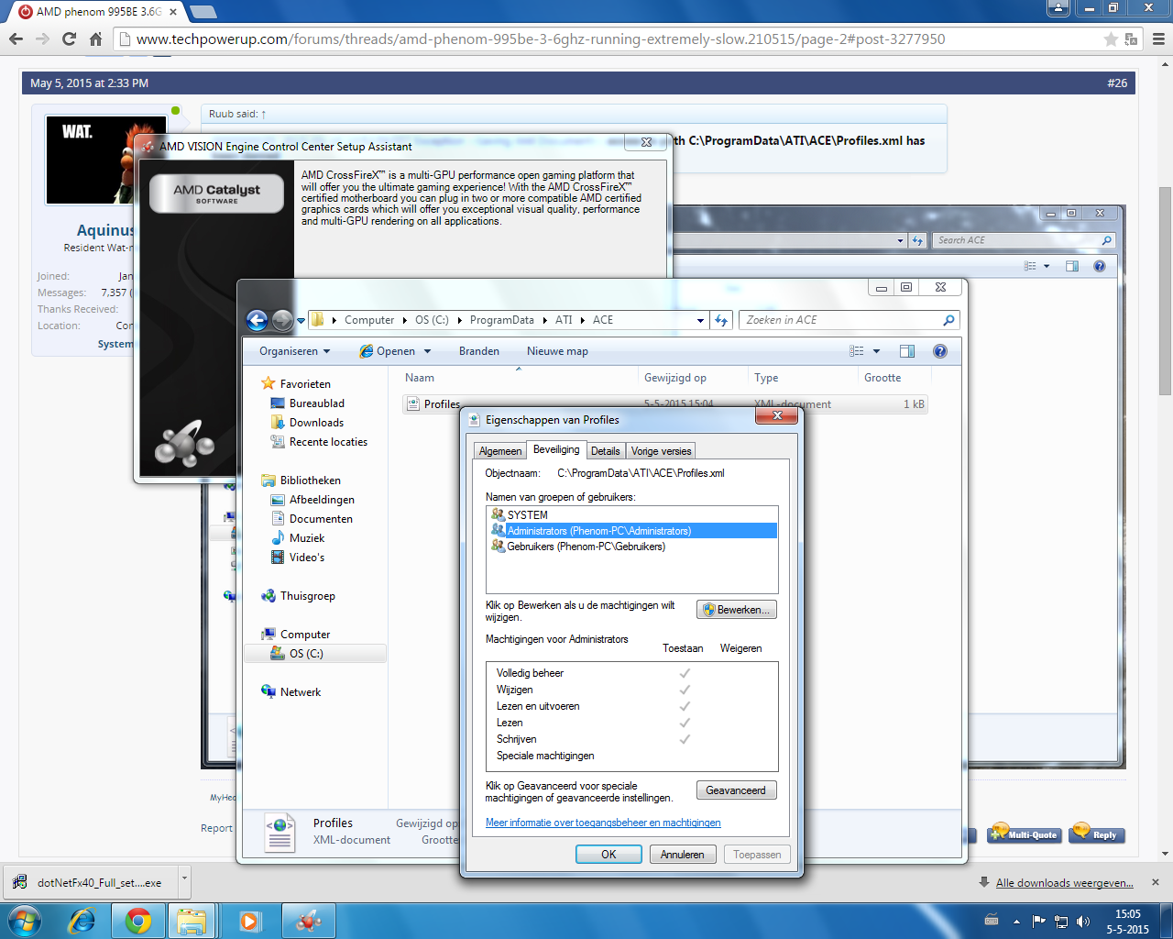The image size is (1173, 939).
Task: Show hidden tray icons arrow
Action: [1016, 921]
